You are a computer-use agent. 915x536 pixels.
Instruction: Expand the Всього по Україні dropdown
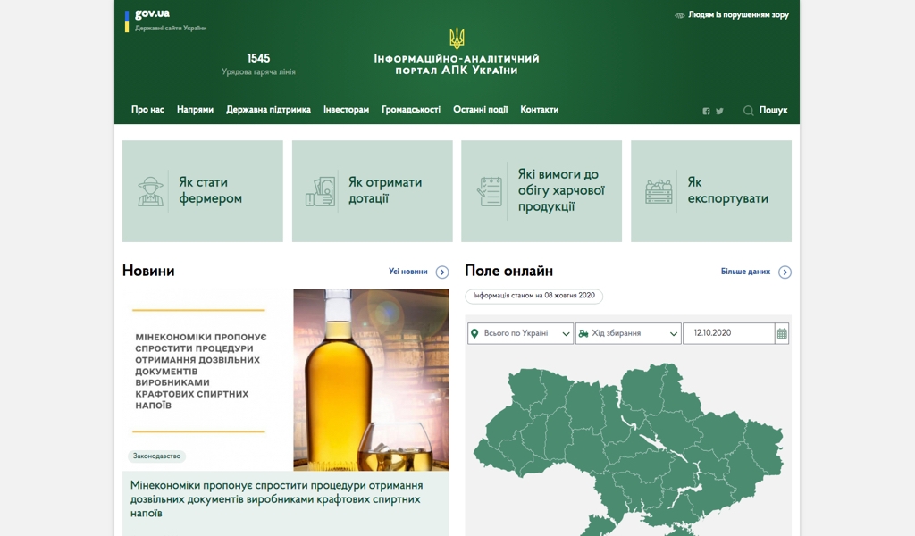pyautogui.click(x=521, y=333)
